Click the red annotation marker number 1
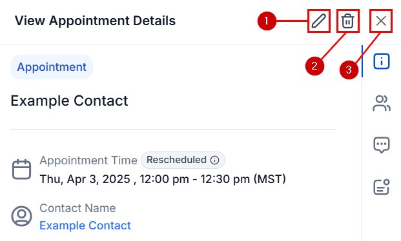The width and height of the screenshot is (401, 241). (267, 21)
